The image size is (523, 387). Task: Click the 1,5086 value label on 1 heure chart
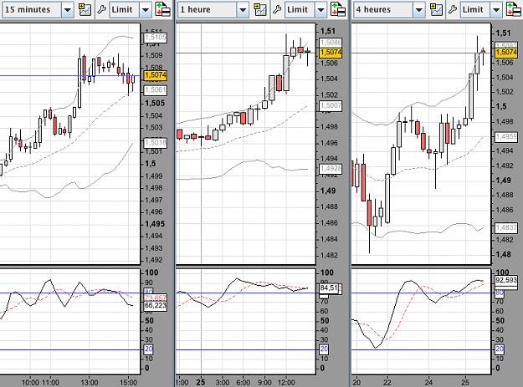[331, 43]
